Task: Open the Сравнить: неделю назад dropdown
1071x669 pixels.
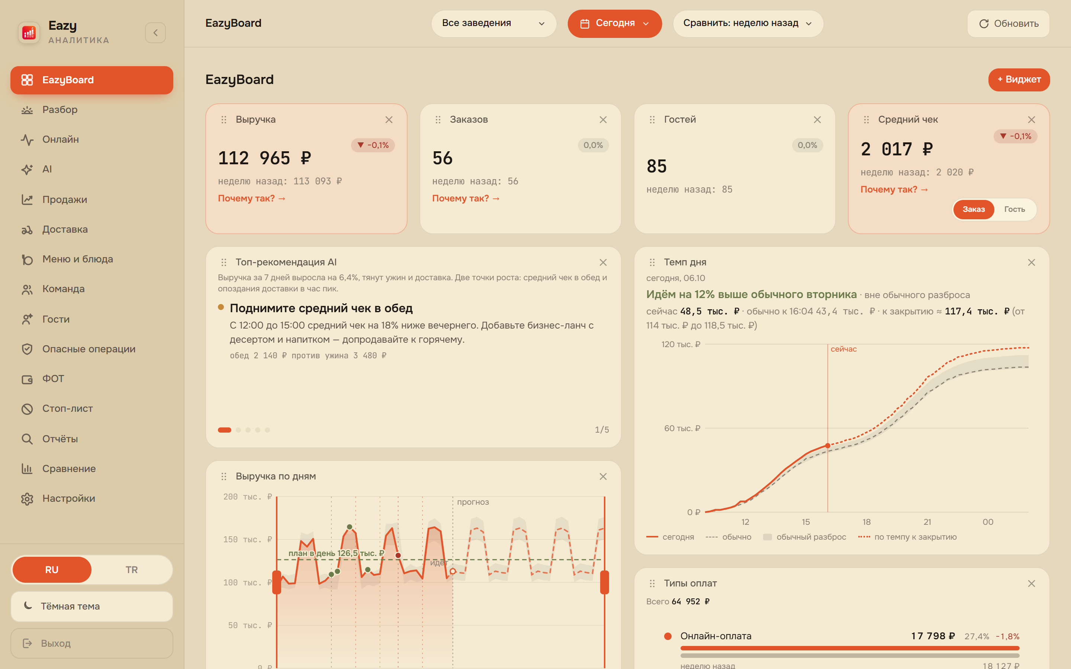Action: (748, 23)
